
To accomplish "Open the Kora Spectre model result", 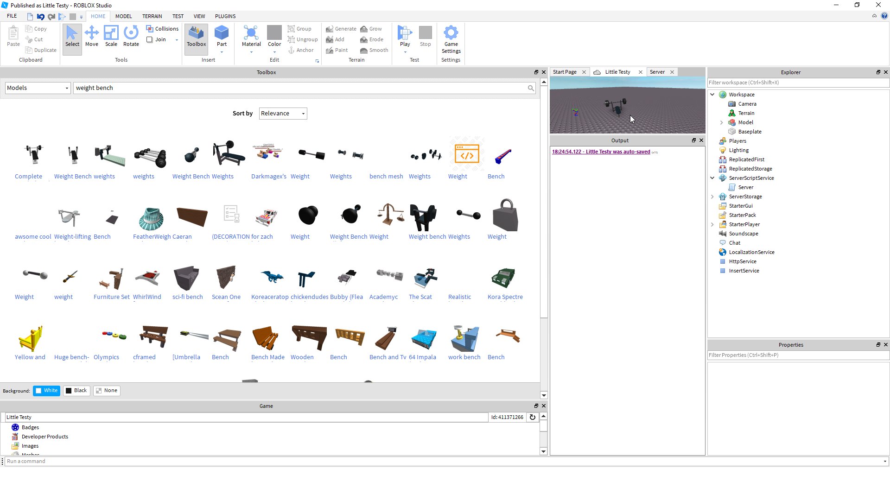I will 505,280.
